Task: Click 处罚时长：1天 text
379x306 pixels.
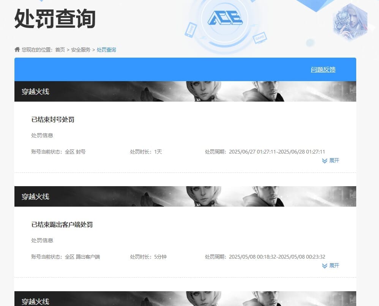Action: pyautogui.click(x=146, y=152)
